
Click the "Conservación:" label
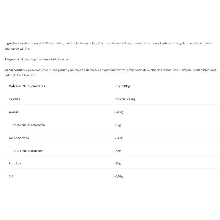click(15, 70)
